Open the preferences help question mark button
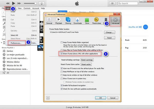Screen dimensions: 154x109 click(x=48, y=98)
